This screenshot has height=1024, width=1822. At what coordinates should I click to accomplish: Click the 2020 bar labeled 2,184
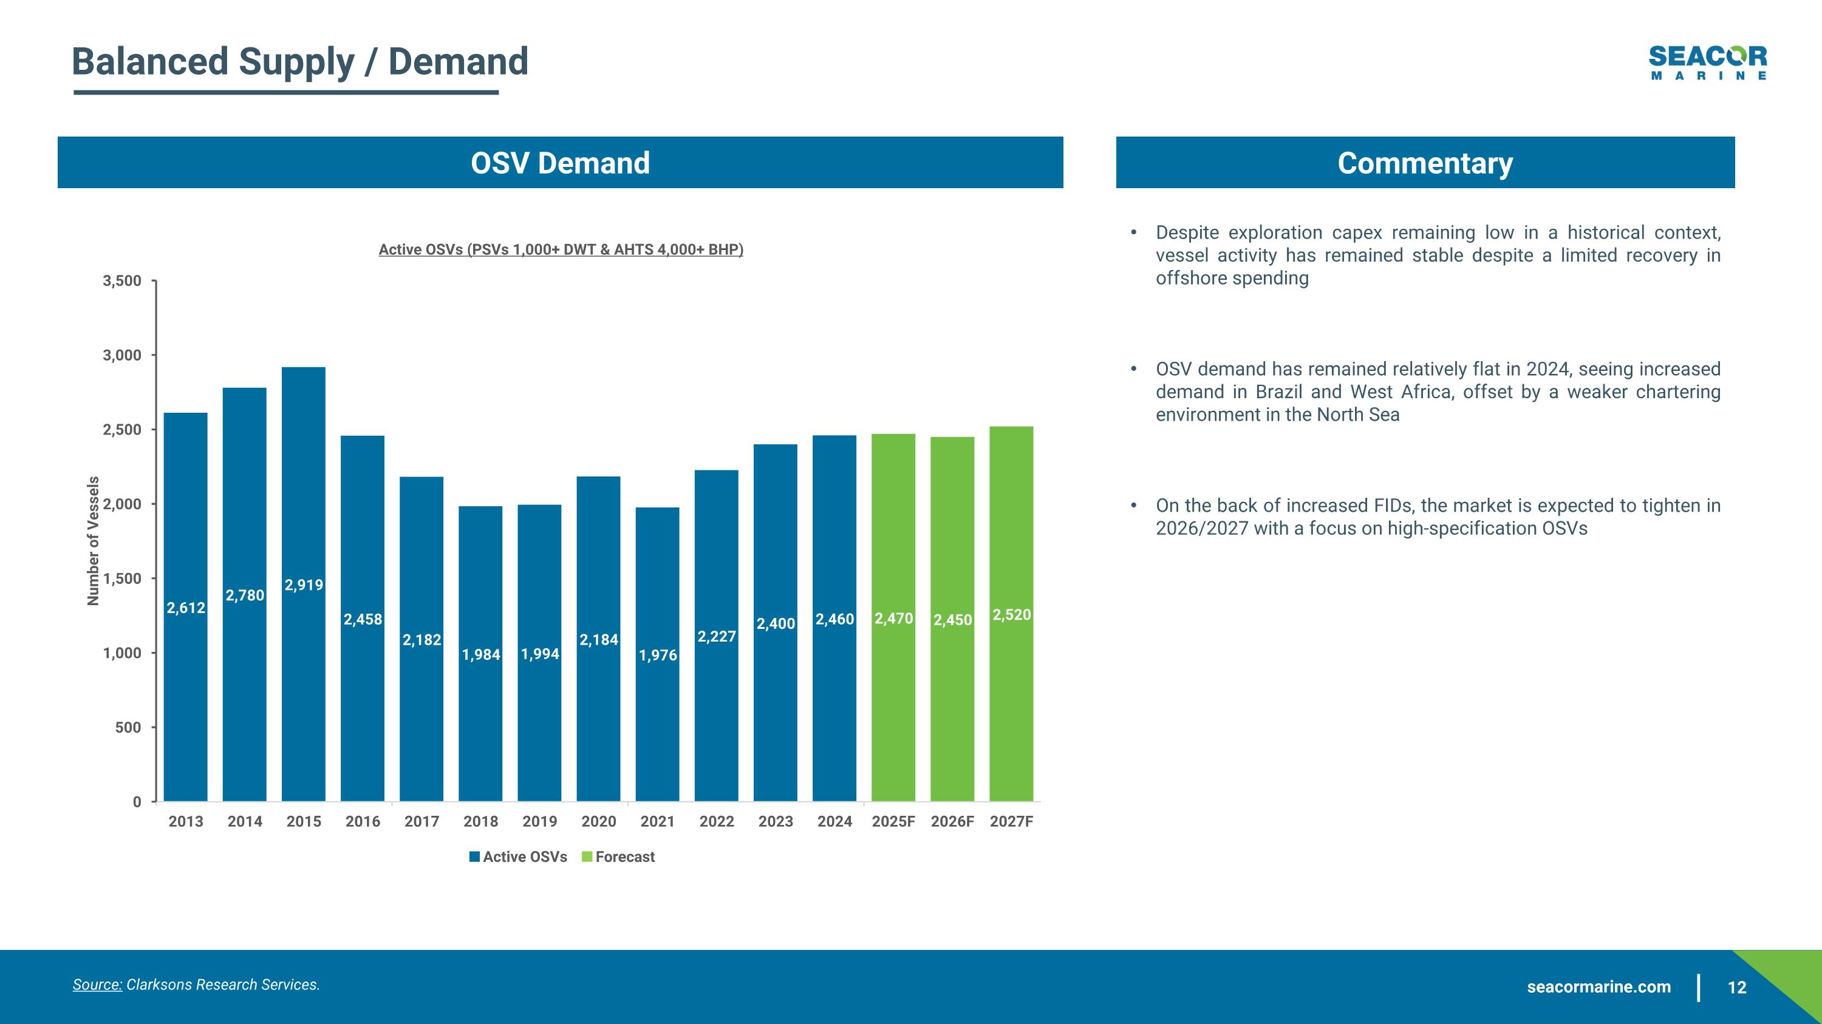pyautogui.click(x=598, y=639)
